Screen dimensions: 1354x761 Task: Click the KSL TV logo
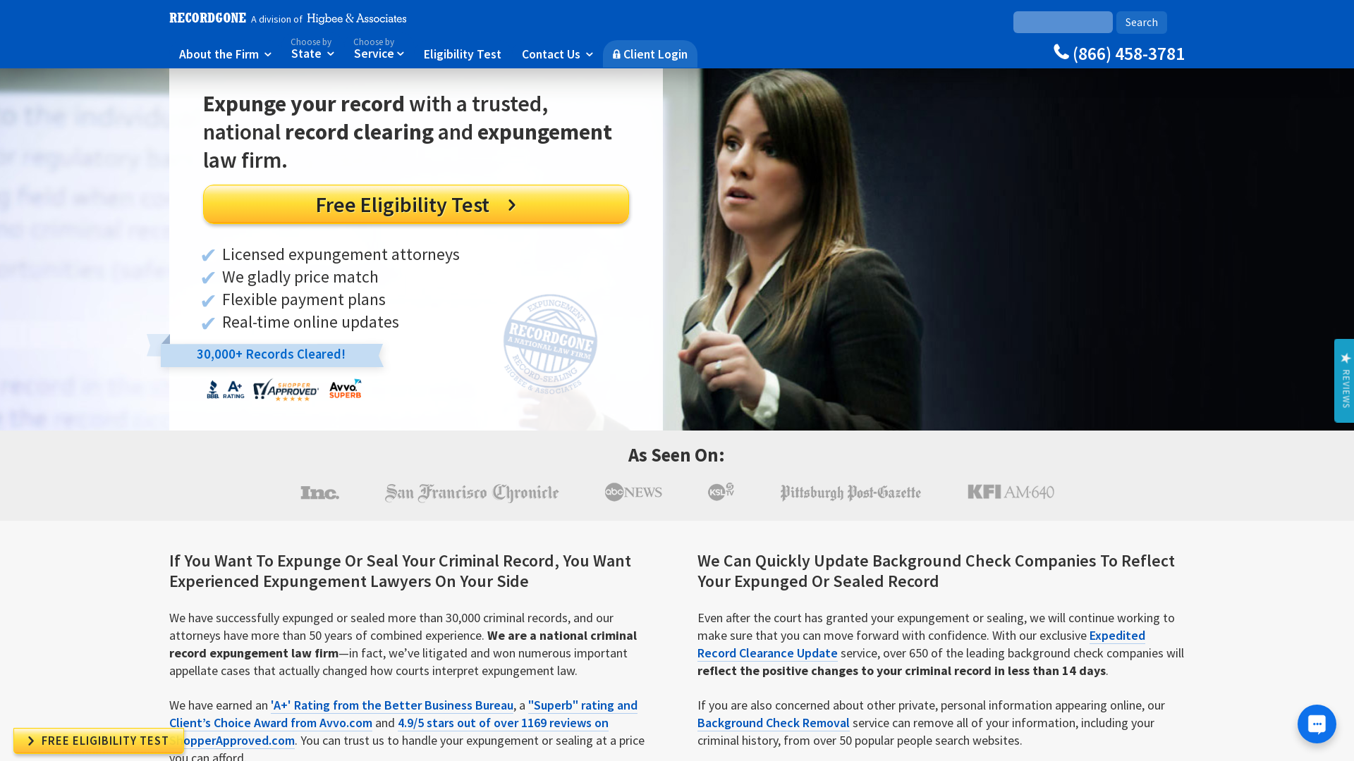721,492
